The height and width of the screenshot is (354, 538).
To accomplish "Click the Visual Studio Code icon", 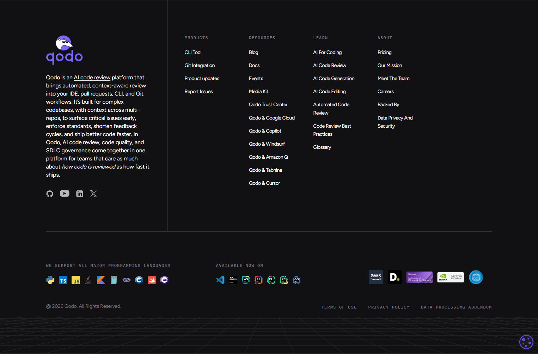I will [x=220, y=280].
